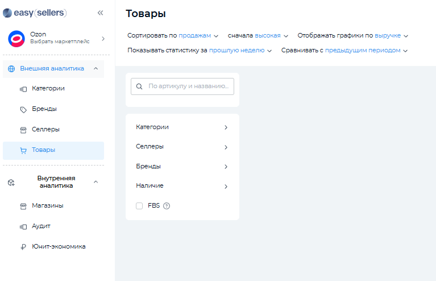Screen dimensions: 436x281
Task: Click Внешняя аналитика section label
Action: (x=52, y=68)
